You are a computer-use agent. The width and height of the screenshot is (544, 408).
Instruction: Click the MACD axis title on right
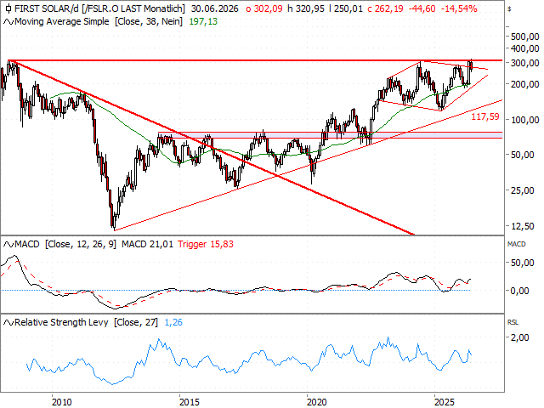click(516, 244)
